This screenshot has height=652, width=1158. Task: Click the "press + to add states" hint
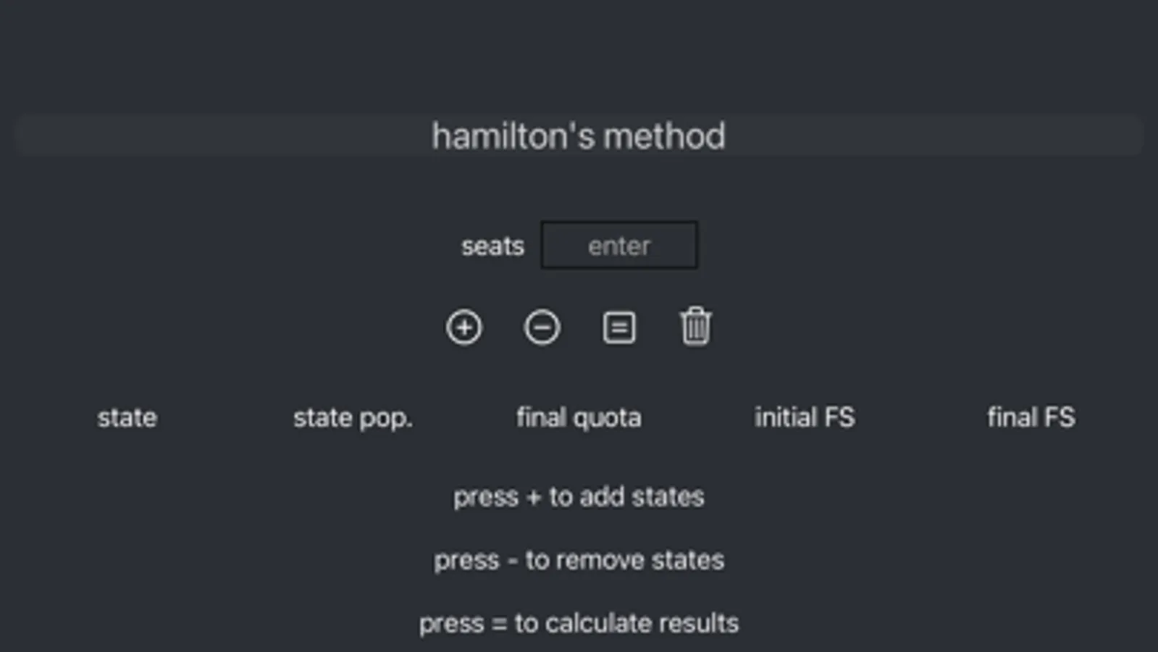579,497
